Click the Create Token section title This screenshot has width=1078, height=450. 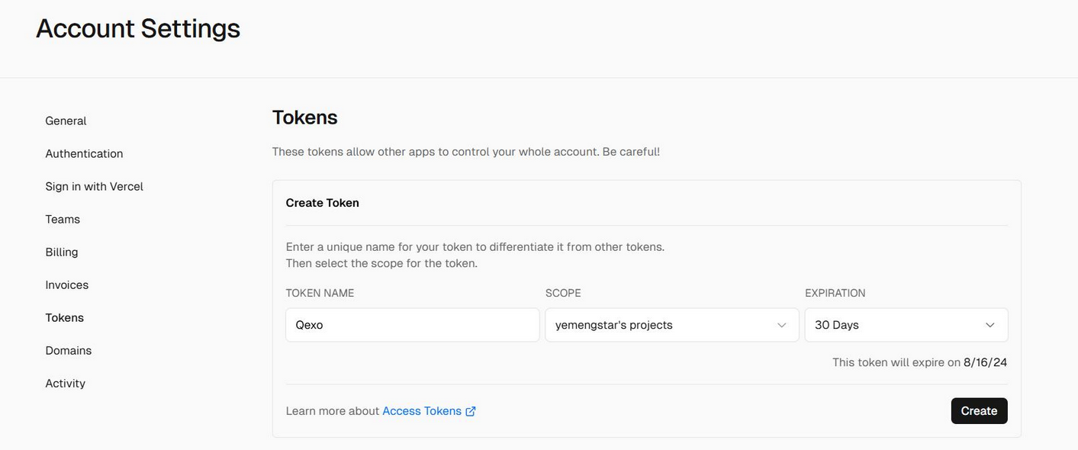323,203
